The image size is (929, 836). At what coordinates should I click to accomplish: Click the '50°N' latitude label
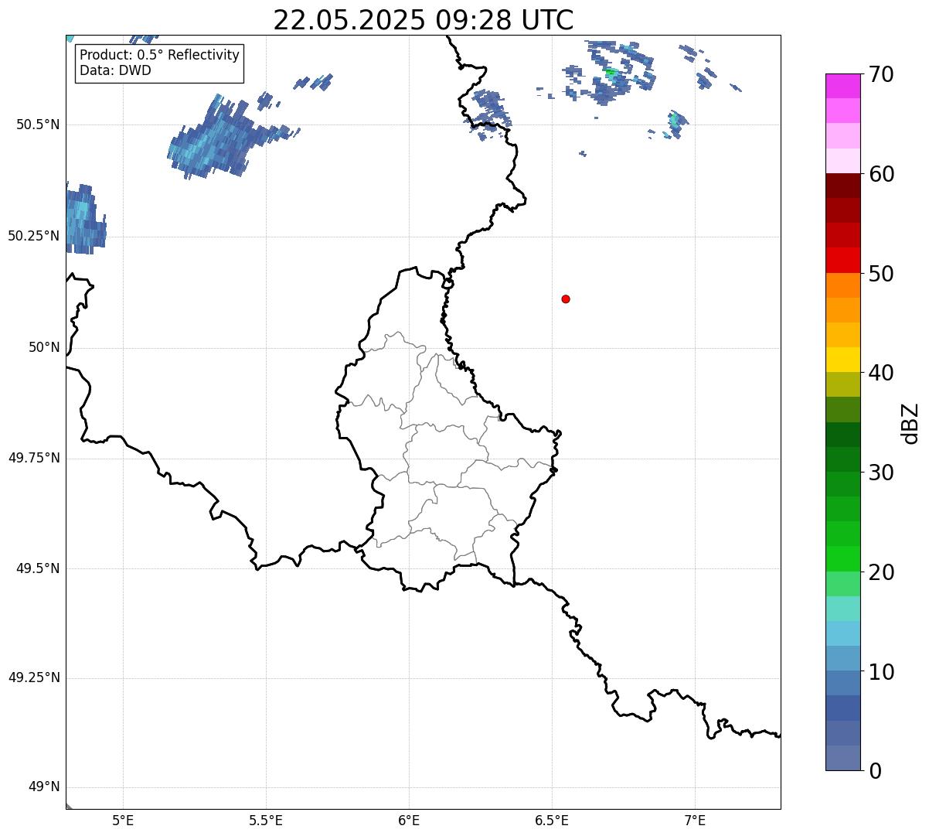pos(44,348)
